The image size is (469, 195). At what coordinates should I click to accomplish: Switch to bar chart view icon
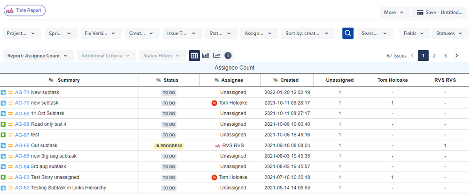point(206,56)
